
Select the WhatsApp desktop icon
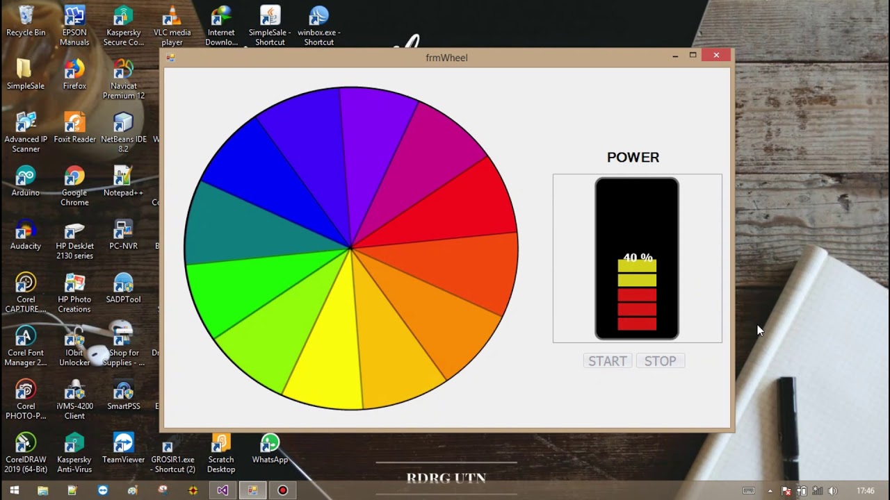pos(270,449)
